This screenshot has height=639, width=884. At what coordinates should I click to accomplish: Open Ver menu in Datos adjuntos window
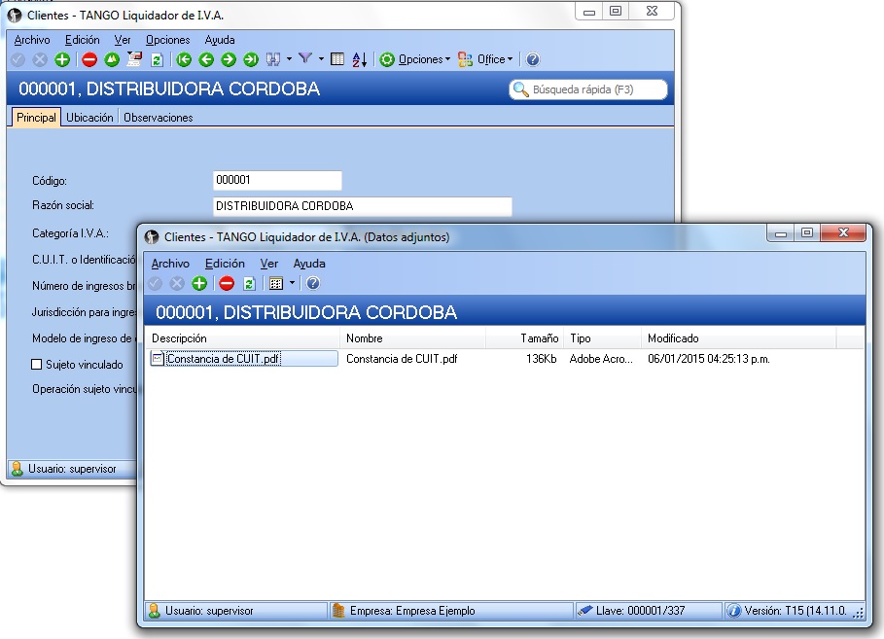[x=269, y=264]
